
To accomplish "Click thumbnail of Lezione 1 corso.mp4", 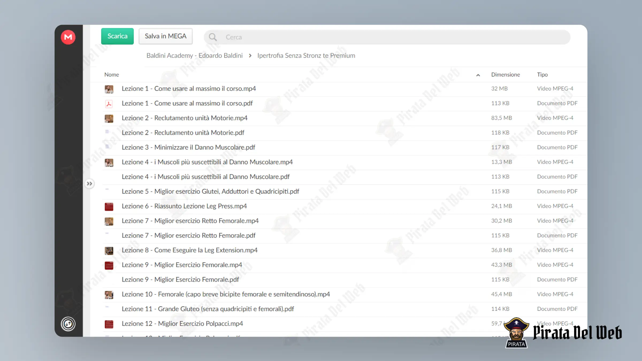I will click(109, 89).
